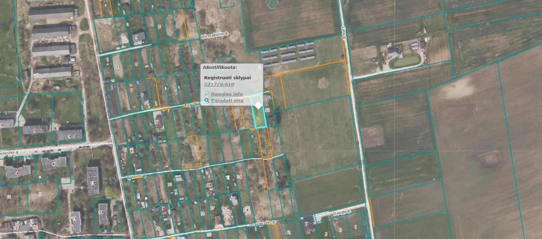The height and width of the screenshot is (239, 542).
Task: Close the Identifikuota popup
Action: (259, 67)
